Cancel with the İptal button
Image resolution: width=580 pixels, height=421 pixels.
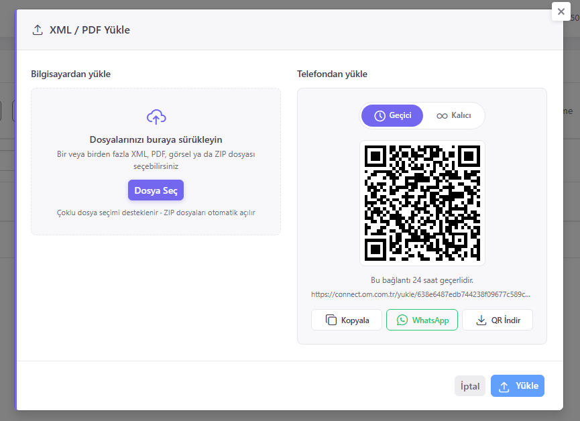coord(470,386)
